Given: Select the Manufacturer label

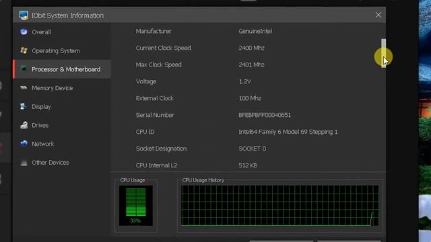Looking at the screenshot, I should tap(154, 32).
